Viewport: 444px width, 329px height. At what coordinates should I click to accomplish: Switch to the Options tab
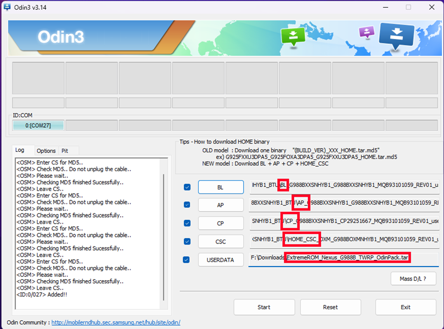(x=46, y=151)
